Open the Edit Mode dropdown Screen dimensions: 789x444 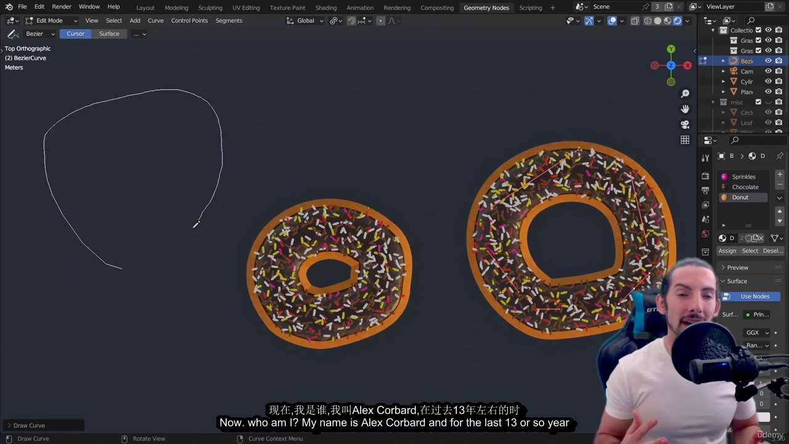51,20
